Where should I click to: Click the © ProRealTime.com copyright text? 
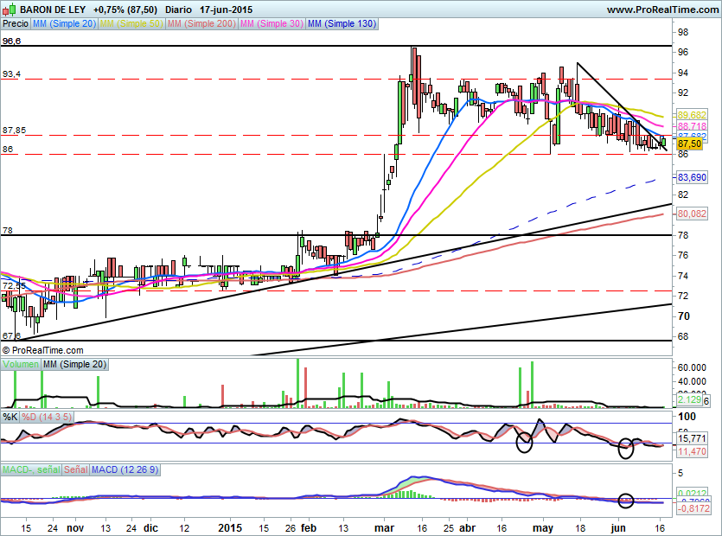pos(43,350)
